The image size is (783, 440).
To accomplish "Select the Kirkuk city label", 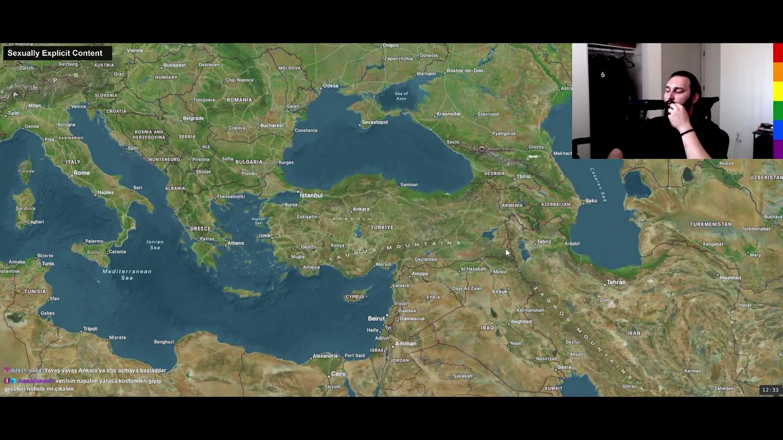I will pos(500,292).
